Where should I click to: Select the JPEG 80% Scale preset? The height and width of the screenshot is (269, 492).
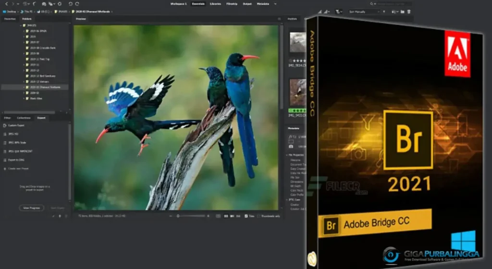pos(14,142)
